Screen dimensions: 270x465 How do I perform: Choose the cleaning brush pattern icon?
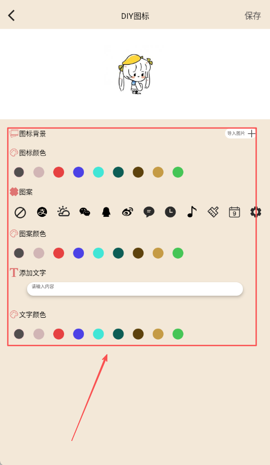click(213, 212)
